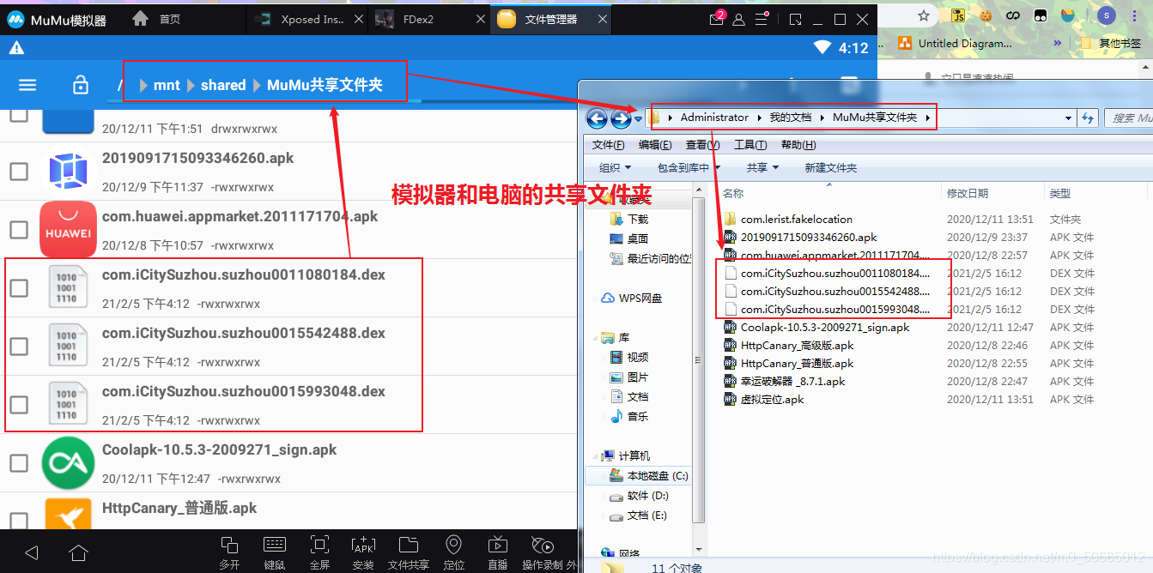Image resolution: width=1153 pixels, height=573 pixels.
Task: Check the box for suzhou0015993048.dex
Action: pyautogui.click(x=19, y=405)
